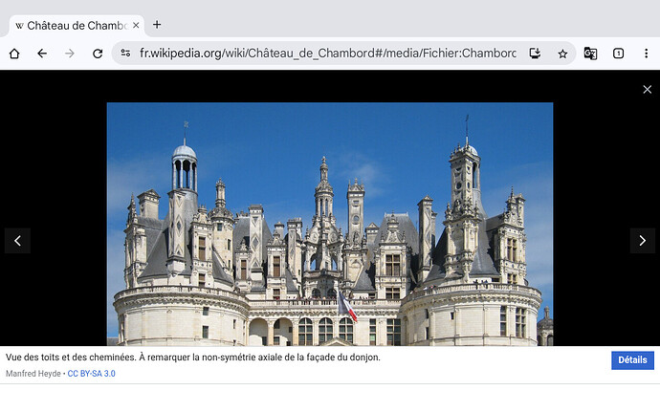Open the CC BY-SA 3.0 license link
This screenshot has width=660, height=412.
(x=91, y=374)
